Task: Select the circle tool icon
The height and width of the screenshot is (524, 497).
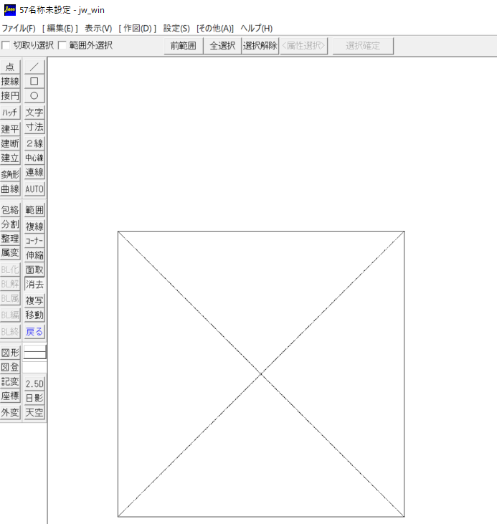Action: [x=34, y=96]
